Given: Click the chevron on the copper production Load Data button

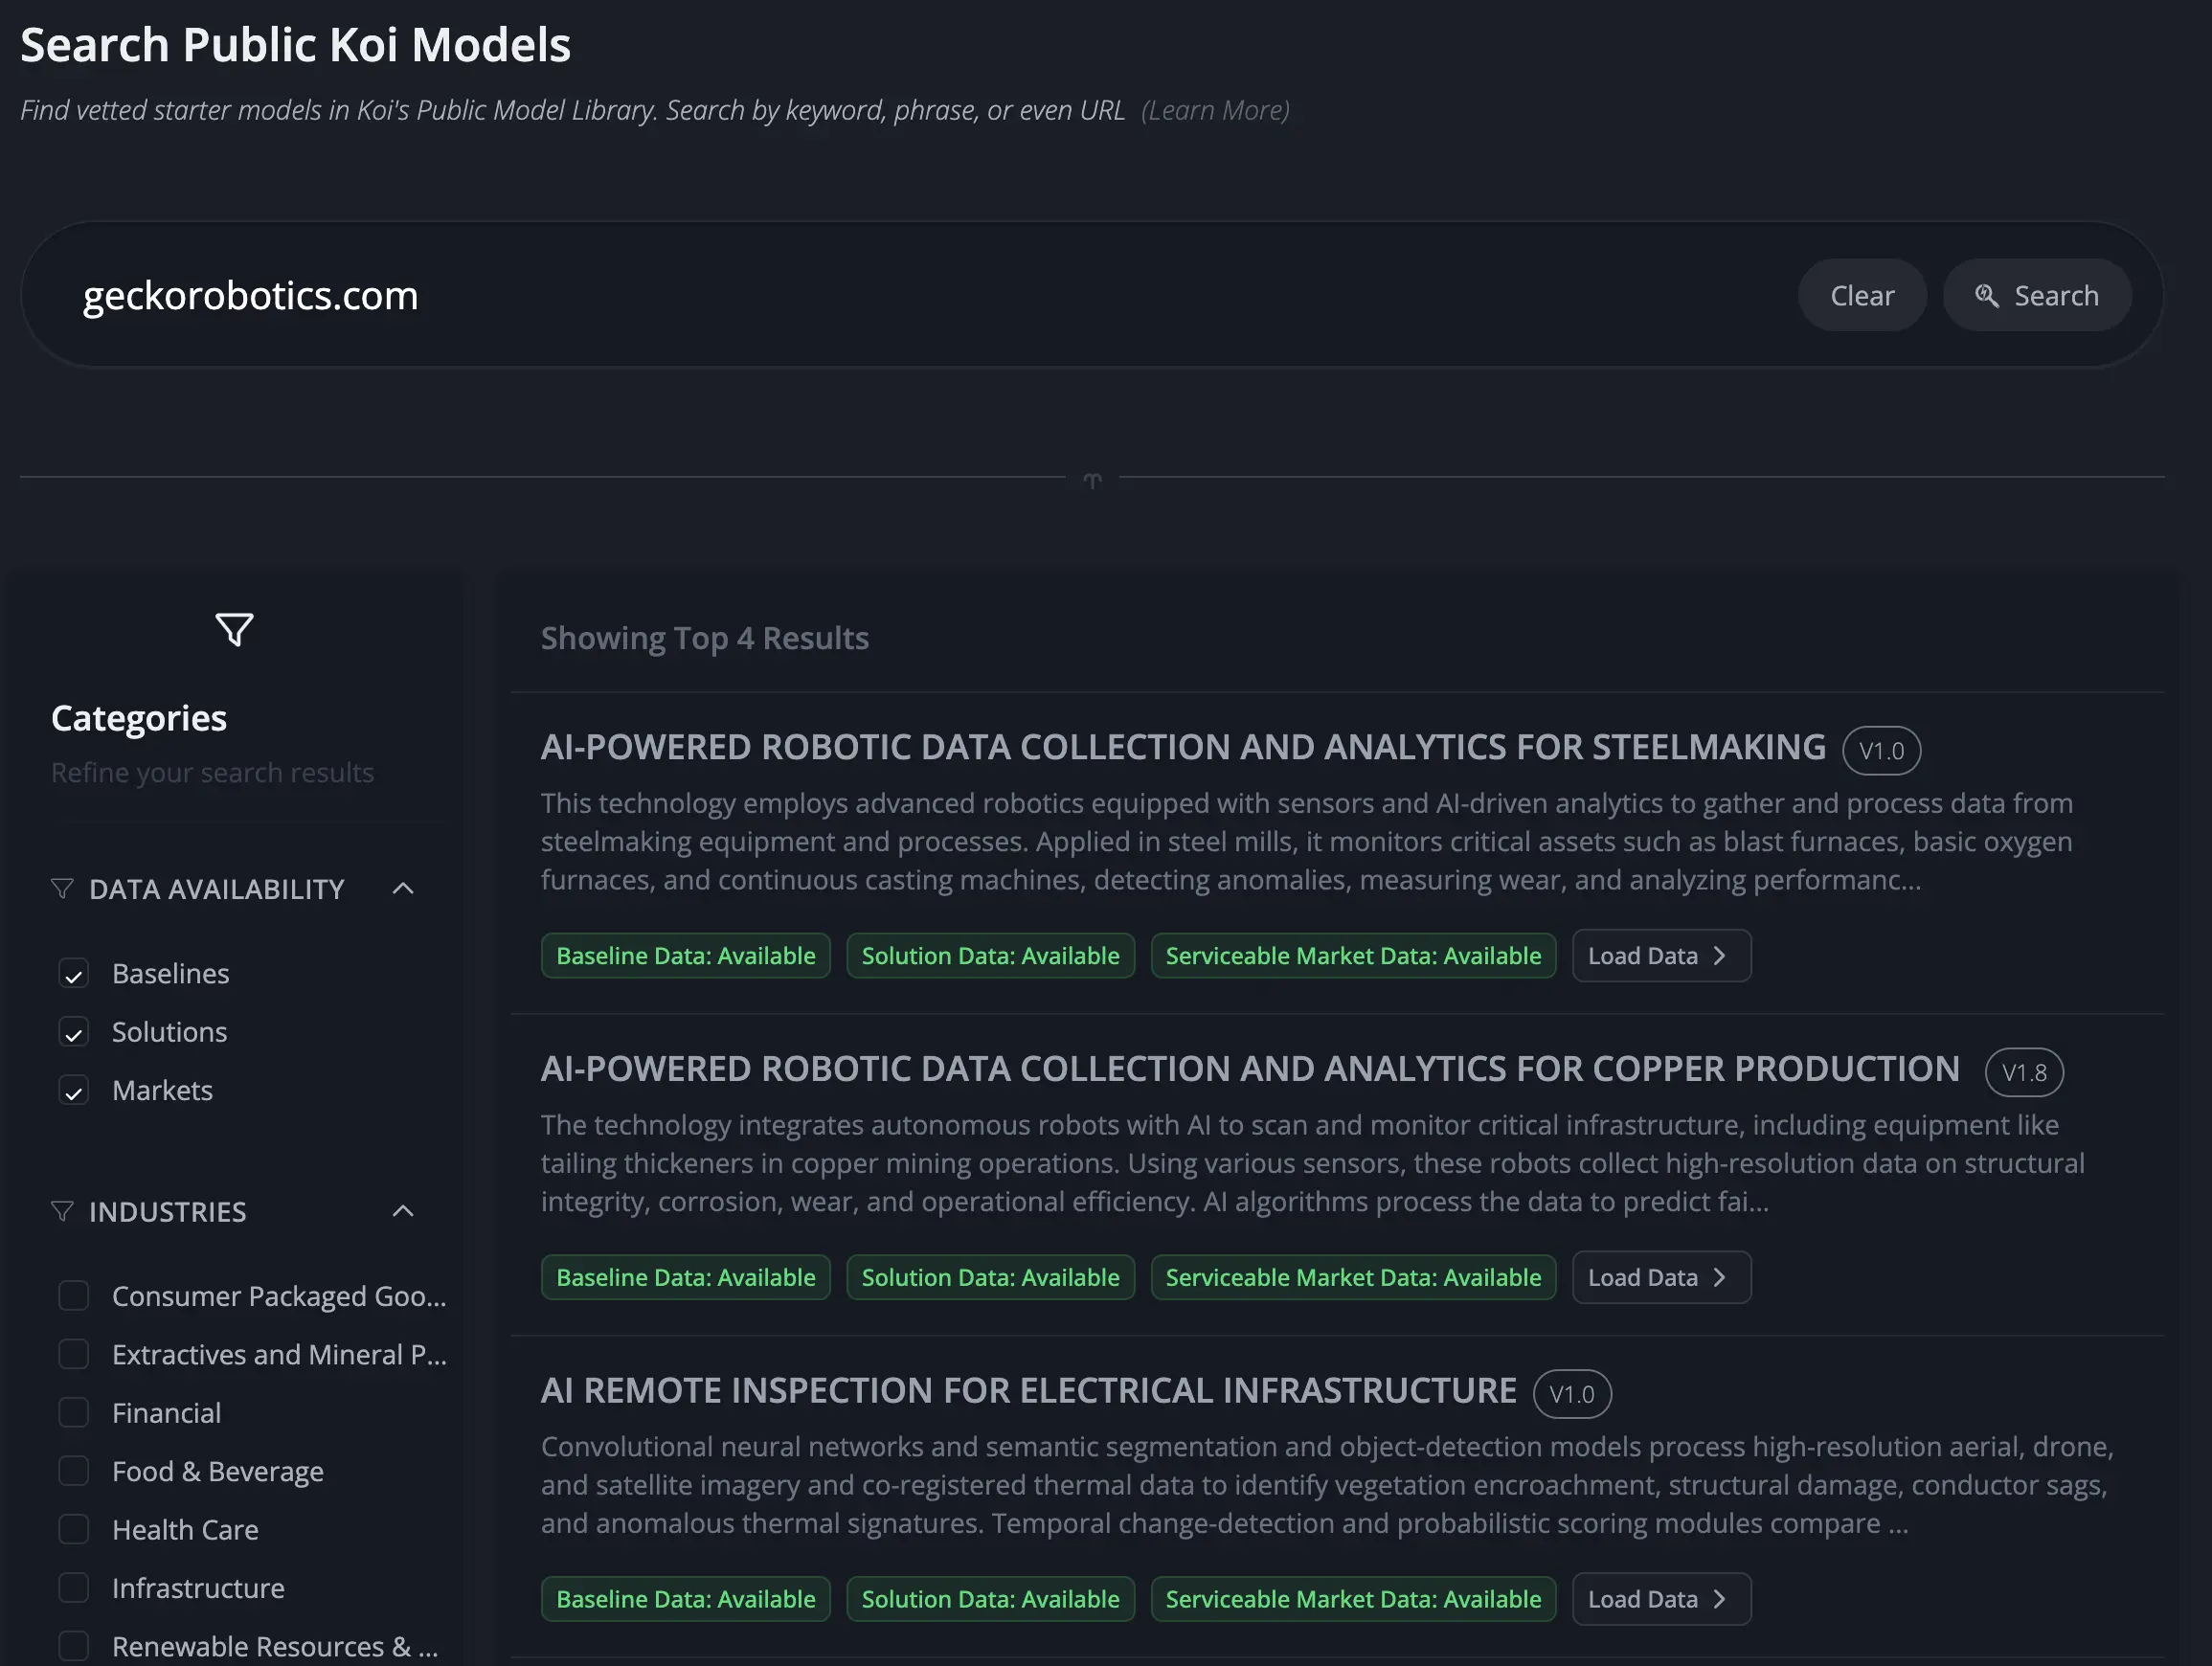Looking at the screenshot, I should [x=1720, y=1277].
